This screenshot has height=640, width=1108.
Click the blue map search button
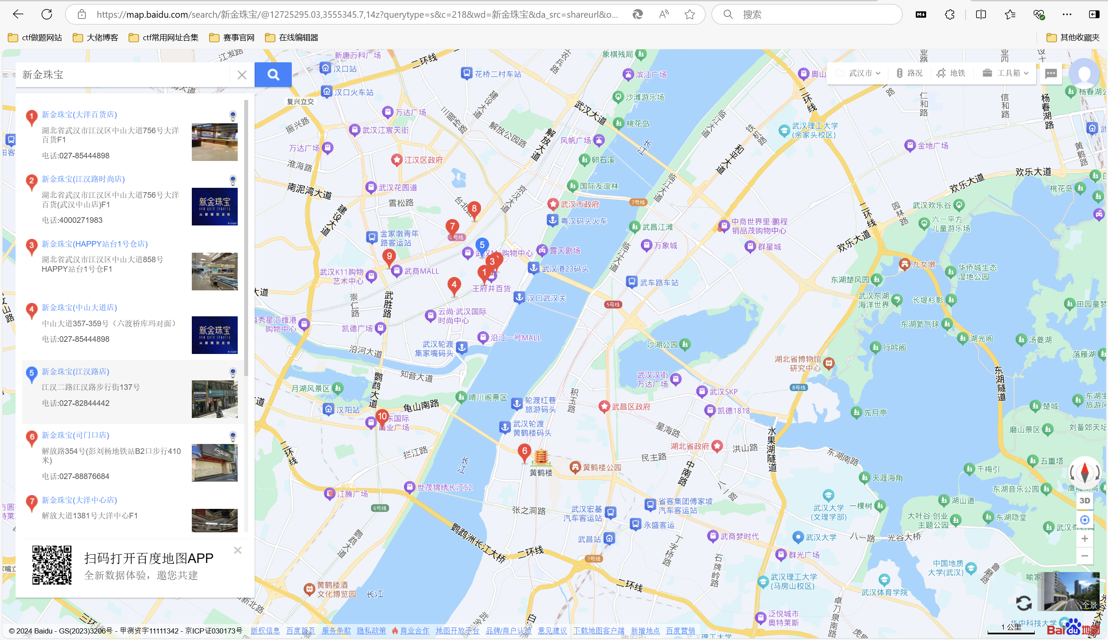(273, 75)
